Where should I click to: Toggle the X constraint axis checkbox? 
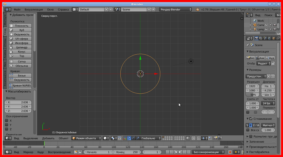point(7,120)
